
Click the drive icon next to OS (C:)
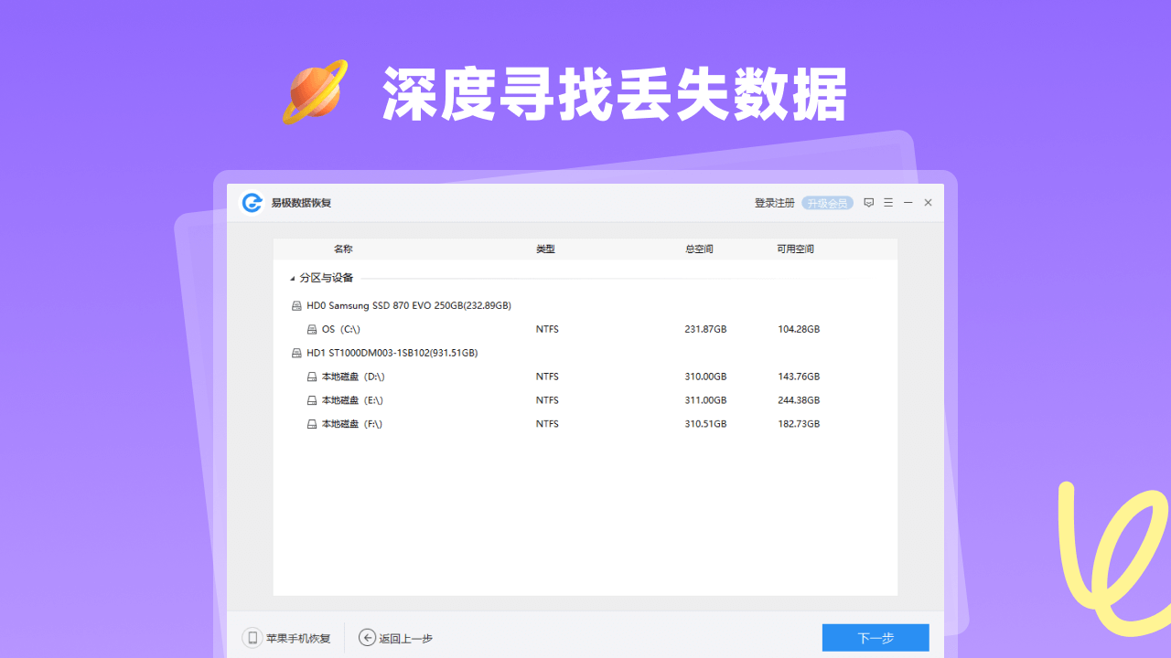[x=310, y=329]
